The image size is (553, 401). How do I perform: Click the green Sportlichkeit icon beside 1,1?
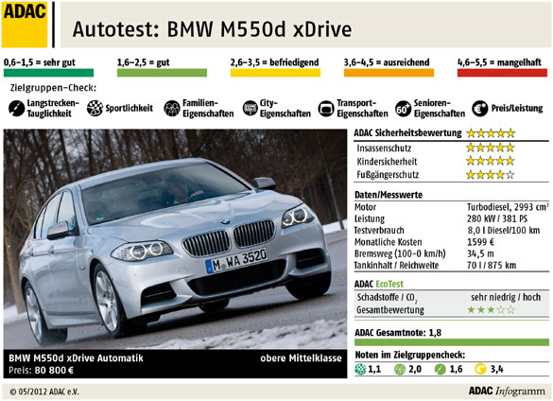(x=360, y=369)
